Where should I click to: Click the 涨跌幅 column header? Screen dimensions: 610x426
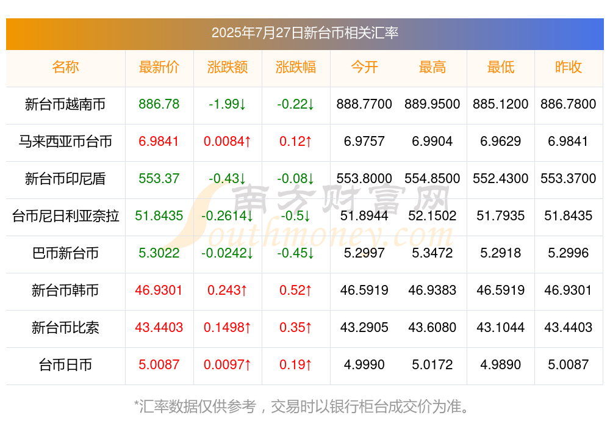(296, 67)
